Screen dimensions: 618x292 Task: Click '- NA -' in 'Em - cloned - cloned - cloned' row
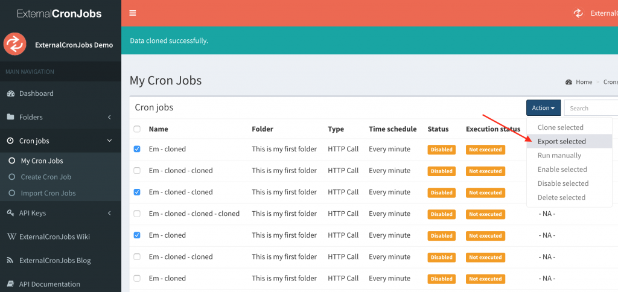pos(547,214)
